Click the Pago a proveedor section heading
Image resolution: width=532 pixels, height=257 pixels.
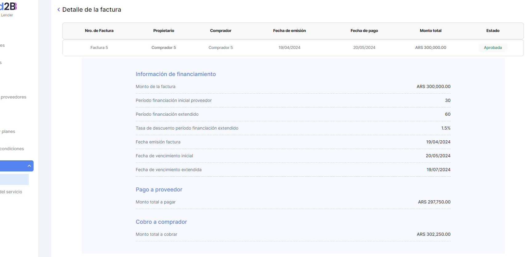pyautogui.click(x=159, y=190)
